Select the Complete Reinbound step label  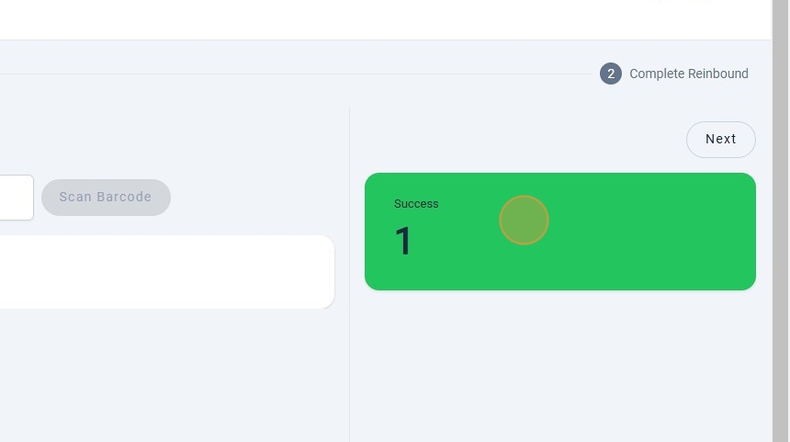(x=689, y=74)
